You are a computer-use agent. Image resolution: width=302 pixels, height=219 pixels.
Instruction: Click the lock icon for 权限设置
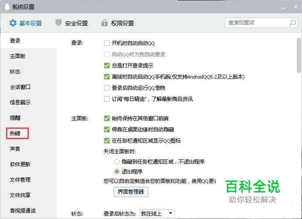104,23
